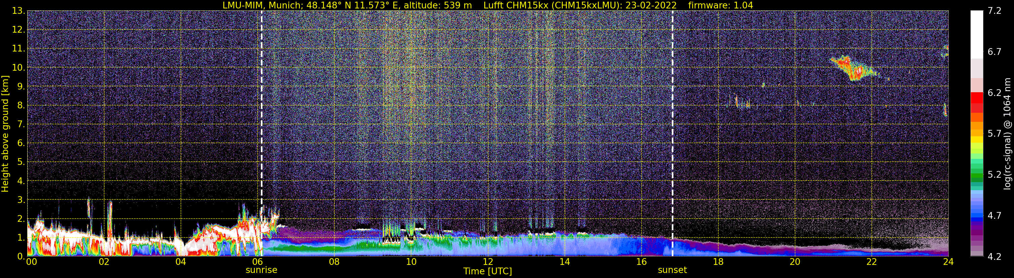Click the 'log(rc-signal) @ 1064 nm' colorbar label
Viewport: 1014px width, 278px height.
pyautogui.click(x=1007, y=134)
